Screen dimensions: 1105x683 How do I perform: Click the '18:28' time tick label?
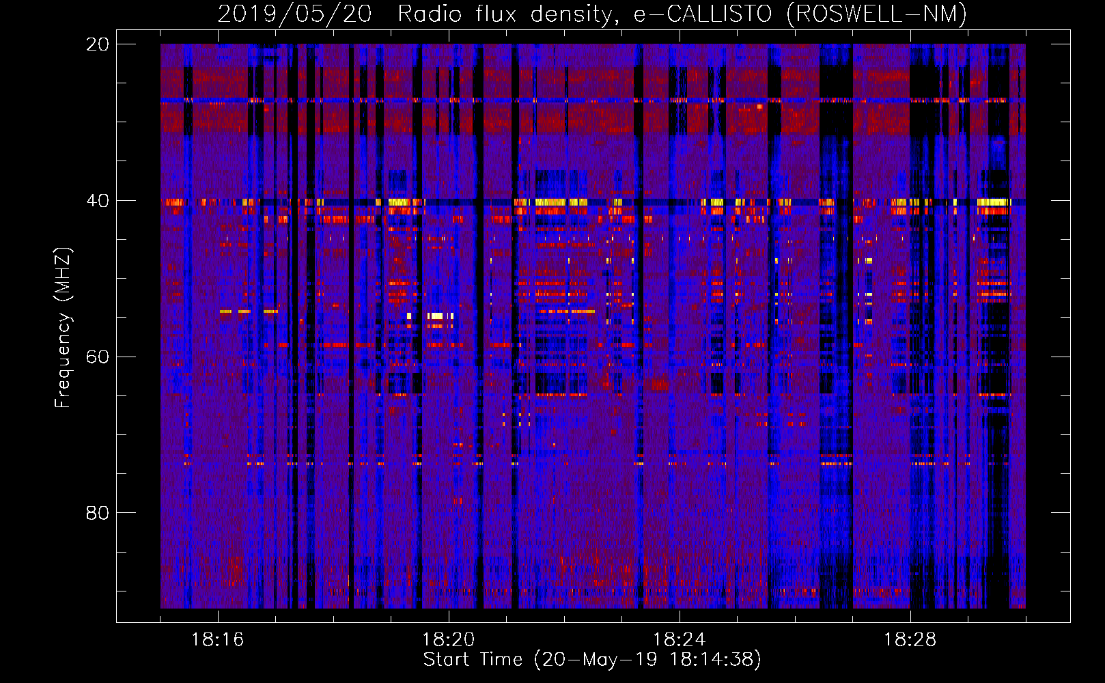[x=910, y=640]
